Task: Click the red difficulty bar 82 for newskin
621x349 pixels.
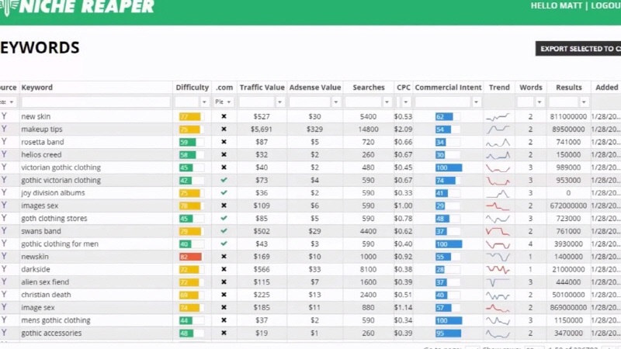Action: pos(191,257)
